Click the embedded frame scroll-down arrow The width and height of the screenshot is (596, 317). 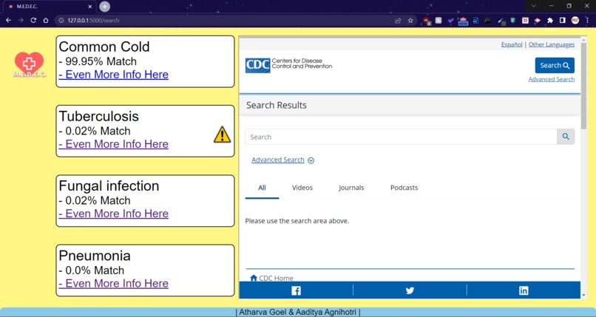(x=583, y=295)
